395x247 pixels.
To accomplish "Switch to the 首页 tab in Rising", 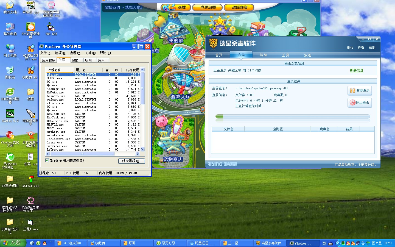I will 219,55.
